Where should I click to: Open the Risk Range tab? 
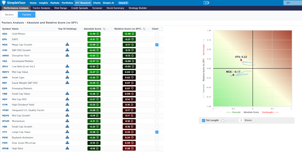click(x=61, y=8)
